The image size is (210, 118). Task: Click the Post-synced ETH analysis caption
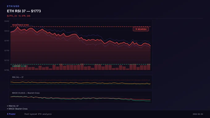coord(38,114)
